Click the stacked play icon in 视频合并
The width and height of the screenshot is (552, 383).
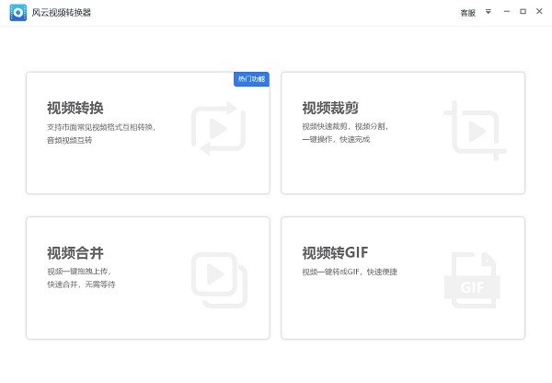(218, 279)
